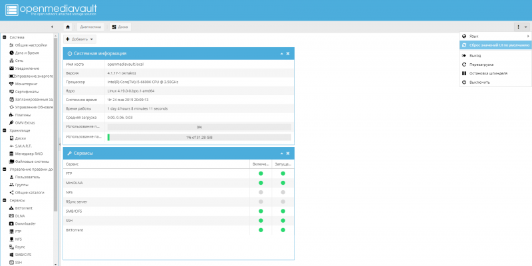Open Мониторинг in the sidebar
532x266 pixels.
coord(27,84)
